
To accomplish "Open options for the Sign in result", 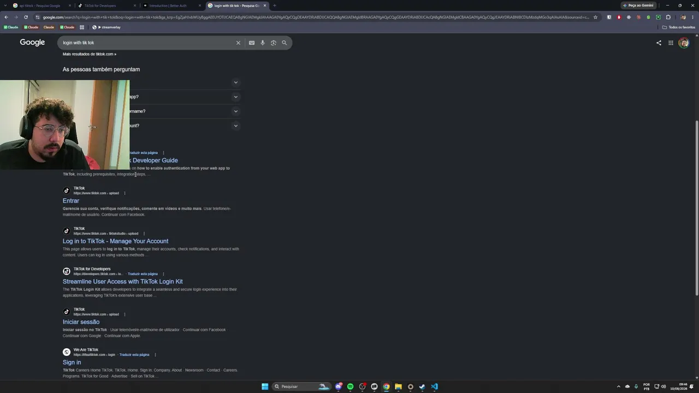I will (x=155, y=355).
